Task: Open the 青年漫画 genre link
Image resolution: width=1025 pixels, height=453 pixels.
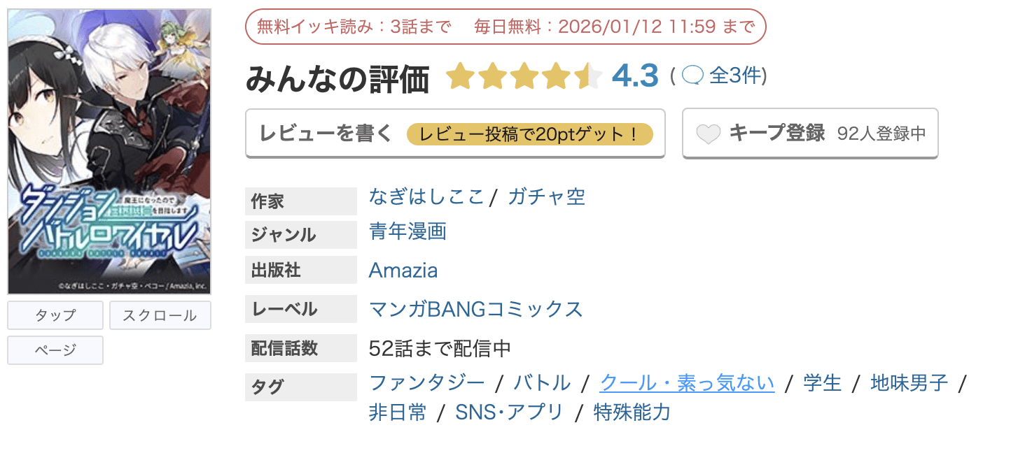Action: pyautogui.click(x=407, y=231)
